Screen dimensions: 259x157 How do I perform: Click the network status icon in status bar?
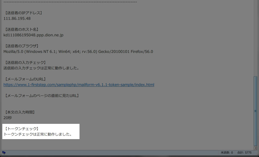[4, 153]
